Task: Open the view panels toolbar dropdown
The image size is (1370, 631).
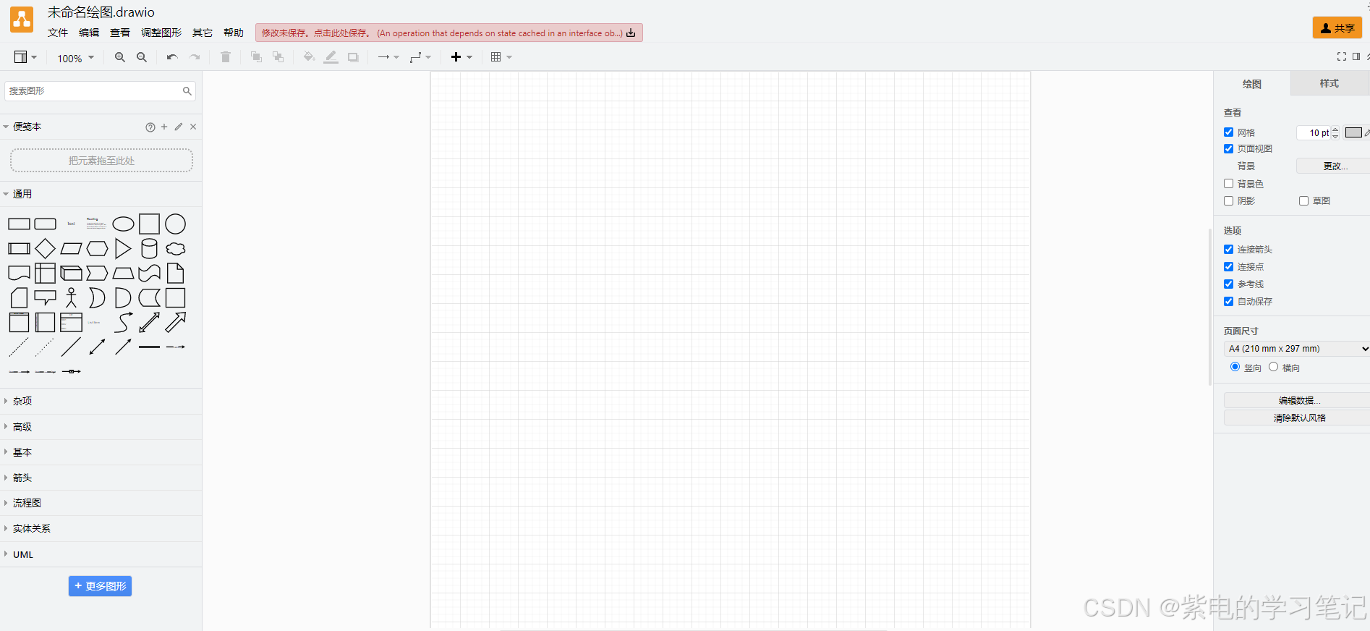Action: click(25, 57)
